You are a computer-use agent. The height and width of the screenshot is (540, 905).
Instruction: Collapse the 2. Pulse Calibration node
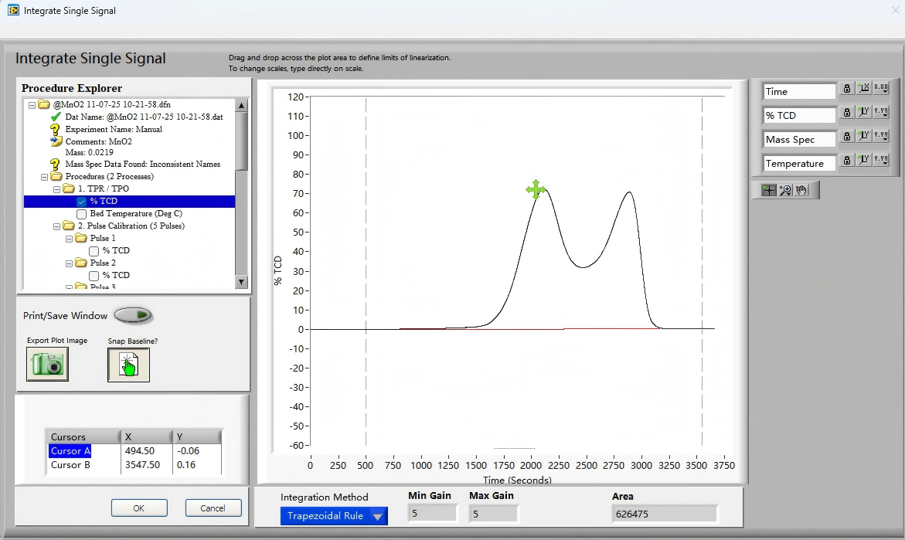click(x=56, y=226)
